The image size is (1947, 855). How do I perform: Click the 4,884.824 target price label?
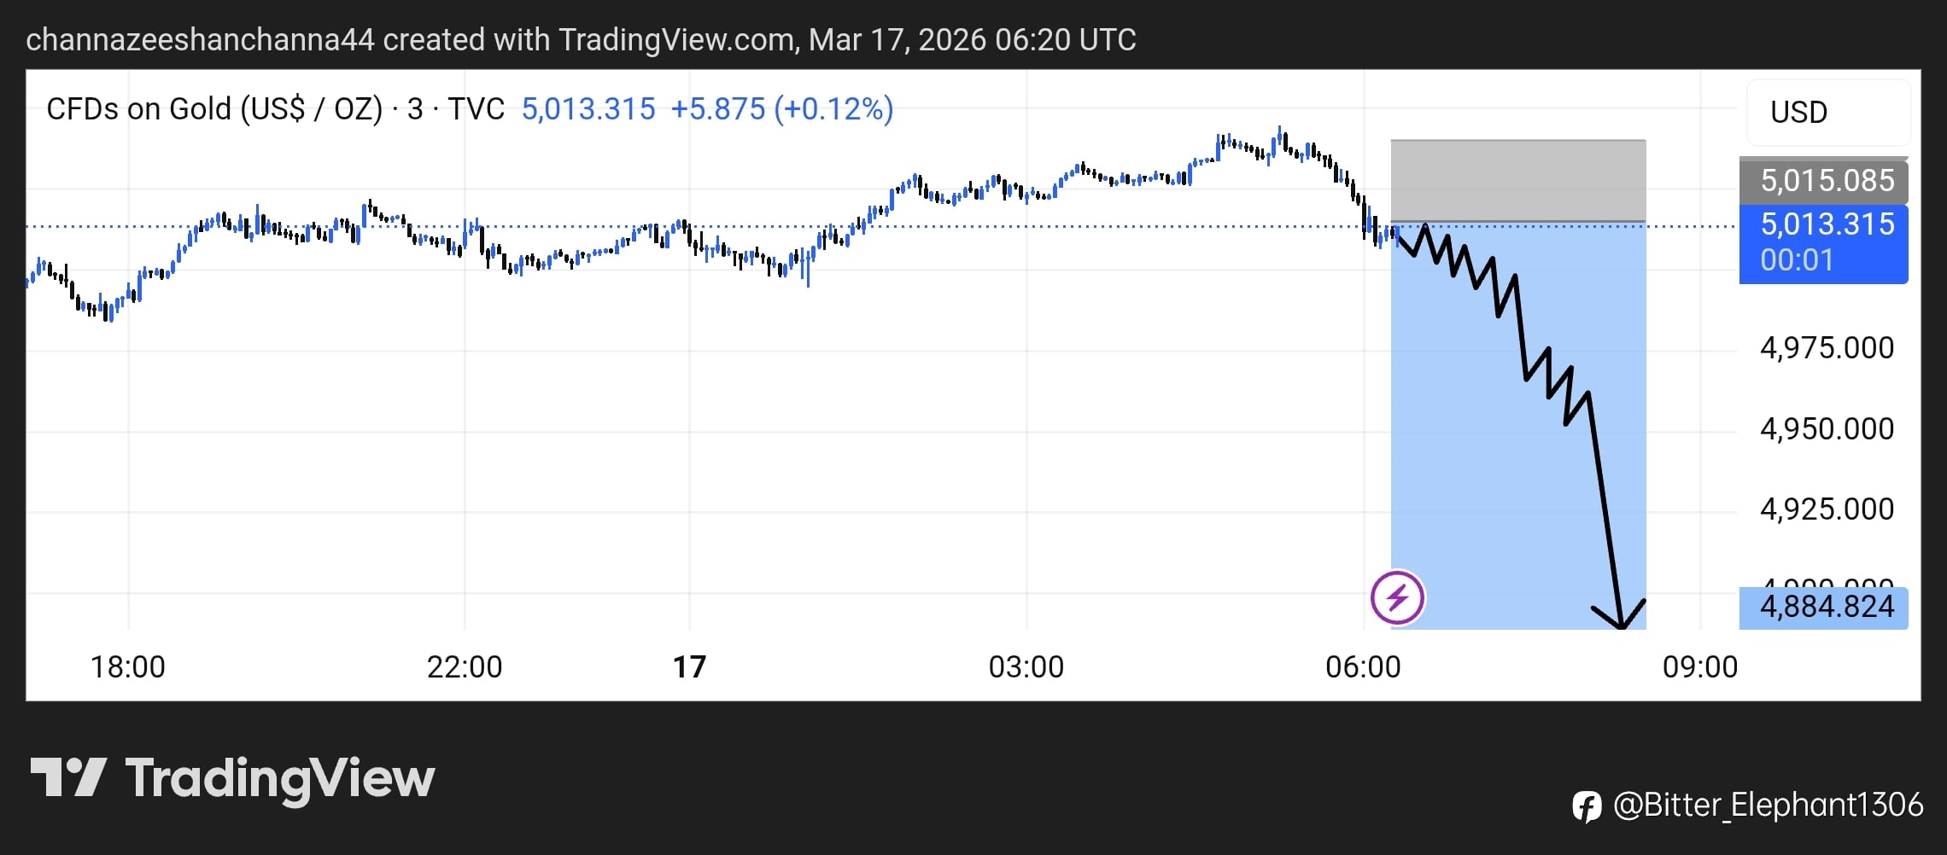pos(1826,608)
